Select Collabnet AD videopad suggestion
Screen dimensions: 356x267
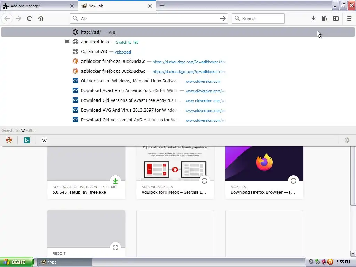pyautogui.click(x=178, y=51)
